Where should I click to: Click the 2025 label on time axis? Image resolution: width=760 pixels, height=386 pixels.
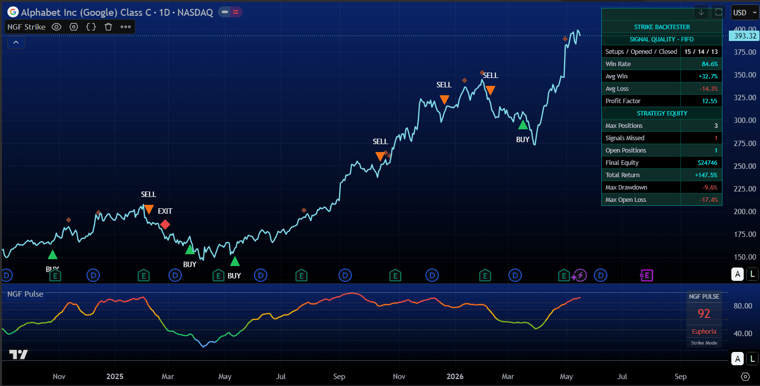(115, 377)
